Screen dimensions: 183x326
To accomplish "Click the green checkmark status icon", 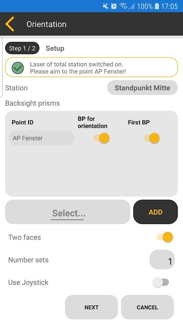I will (17, 68).
